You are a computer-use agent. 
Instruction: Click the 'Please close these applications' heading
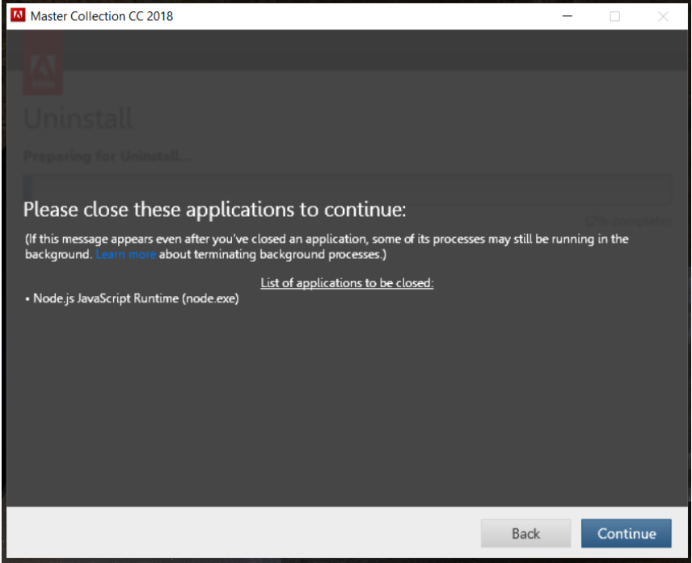click(x=214, y=210)
